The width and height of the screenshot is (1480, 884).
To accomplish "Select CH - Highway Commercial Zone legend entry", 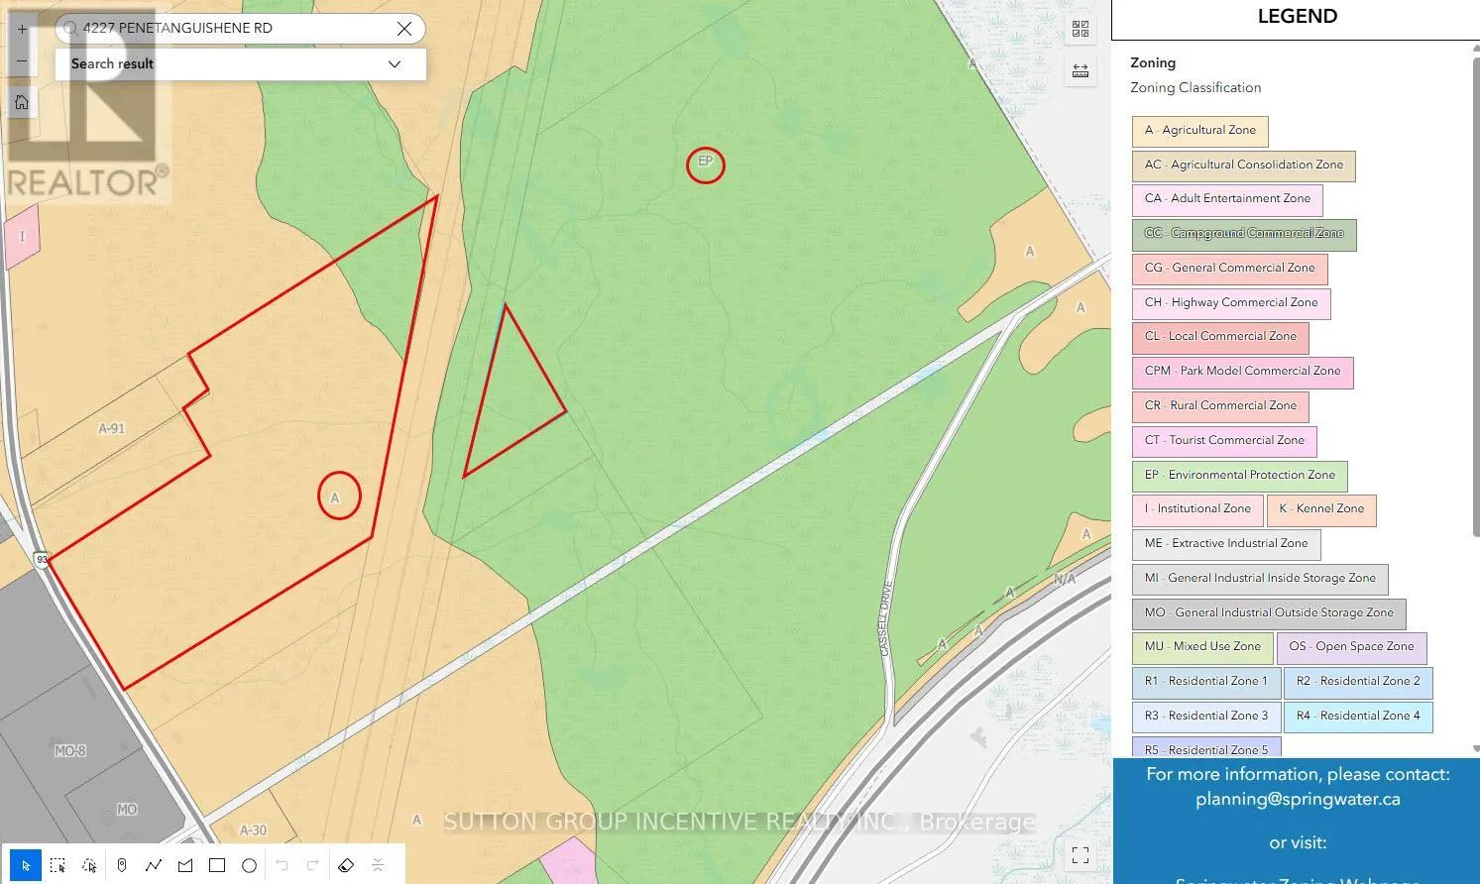I will tap(1231, 303).
